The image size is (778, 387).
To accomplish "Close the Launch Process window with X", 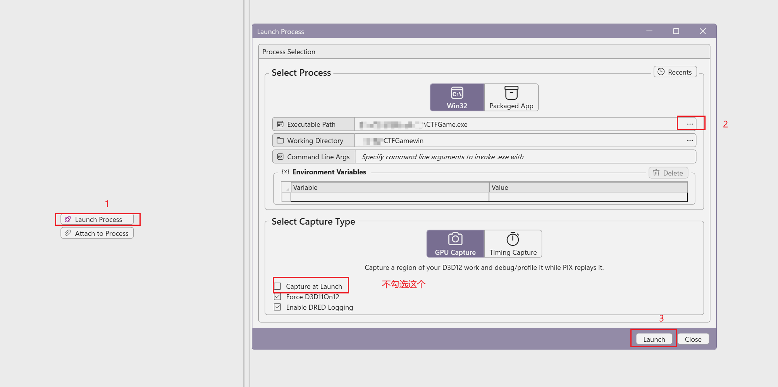I will [703, 31].
